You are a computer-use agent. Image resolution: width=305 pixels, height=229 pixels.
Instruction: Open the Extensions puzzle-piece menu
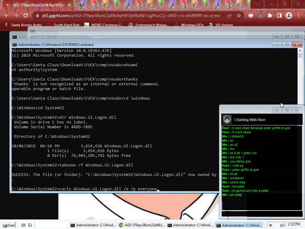pos(270,16)
